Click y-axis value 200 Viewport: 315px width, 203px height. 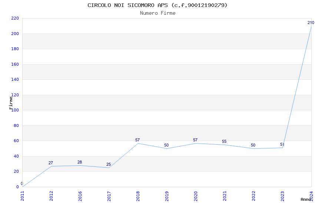(15, 34)
